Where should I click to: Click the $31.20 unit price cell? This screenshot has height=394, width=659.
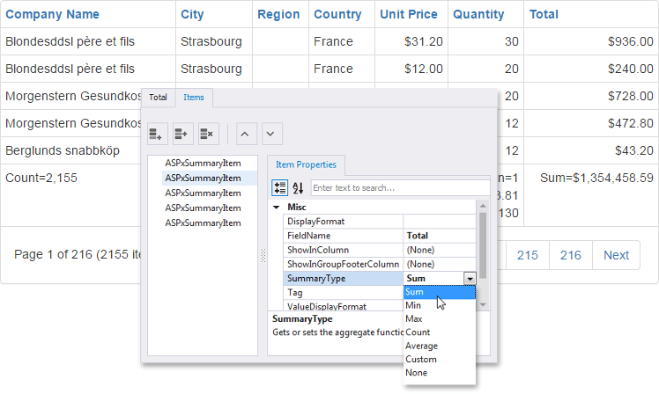[411, 41]
